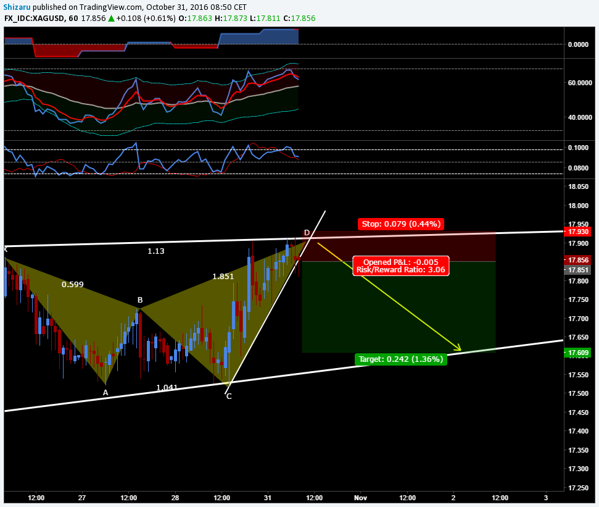
Task: Select the red Stop 0.079 label
Action: tap(401, 224)
